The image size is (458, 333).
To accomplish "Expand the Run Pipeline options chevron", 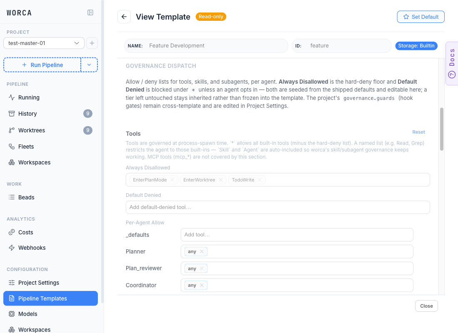I will [89, 65].
